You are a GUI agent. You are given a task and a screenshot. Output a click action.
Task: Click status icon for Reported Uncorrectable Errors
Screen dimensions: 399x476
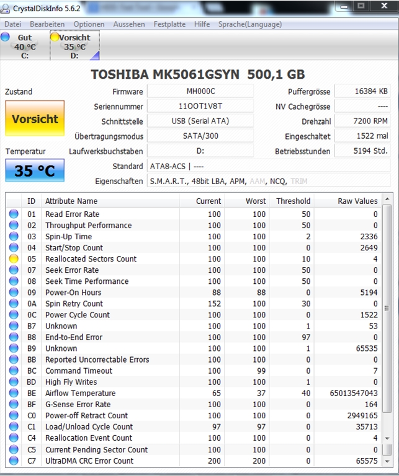pos(14,359)
